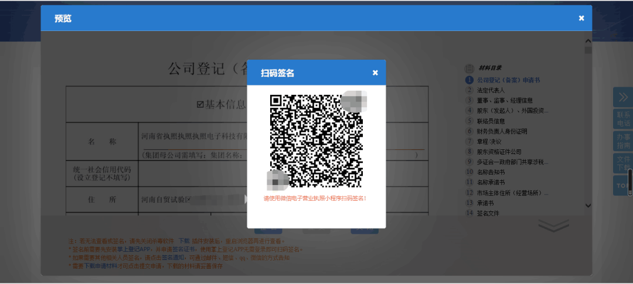Collapse side toolbar with double-arrow icon
The width and height of the screenshot is (633, 284).
(623, 97)
